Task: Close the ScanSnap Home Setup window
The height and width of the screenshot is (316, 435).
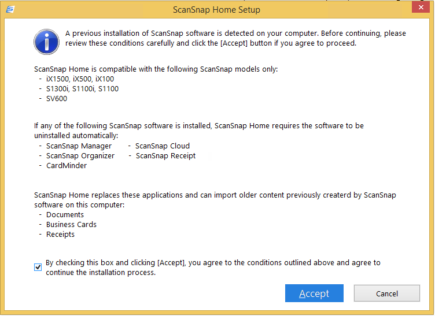Action: point(419,8)
